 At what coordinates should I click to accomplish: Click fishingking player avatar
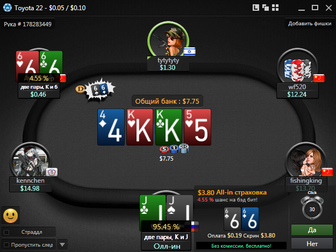click(x=306, y=162)
